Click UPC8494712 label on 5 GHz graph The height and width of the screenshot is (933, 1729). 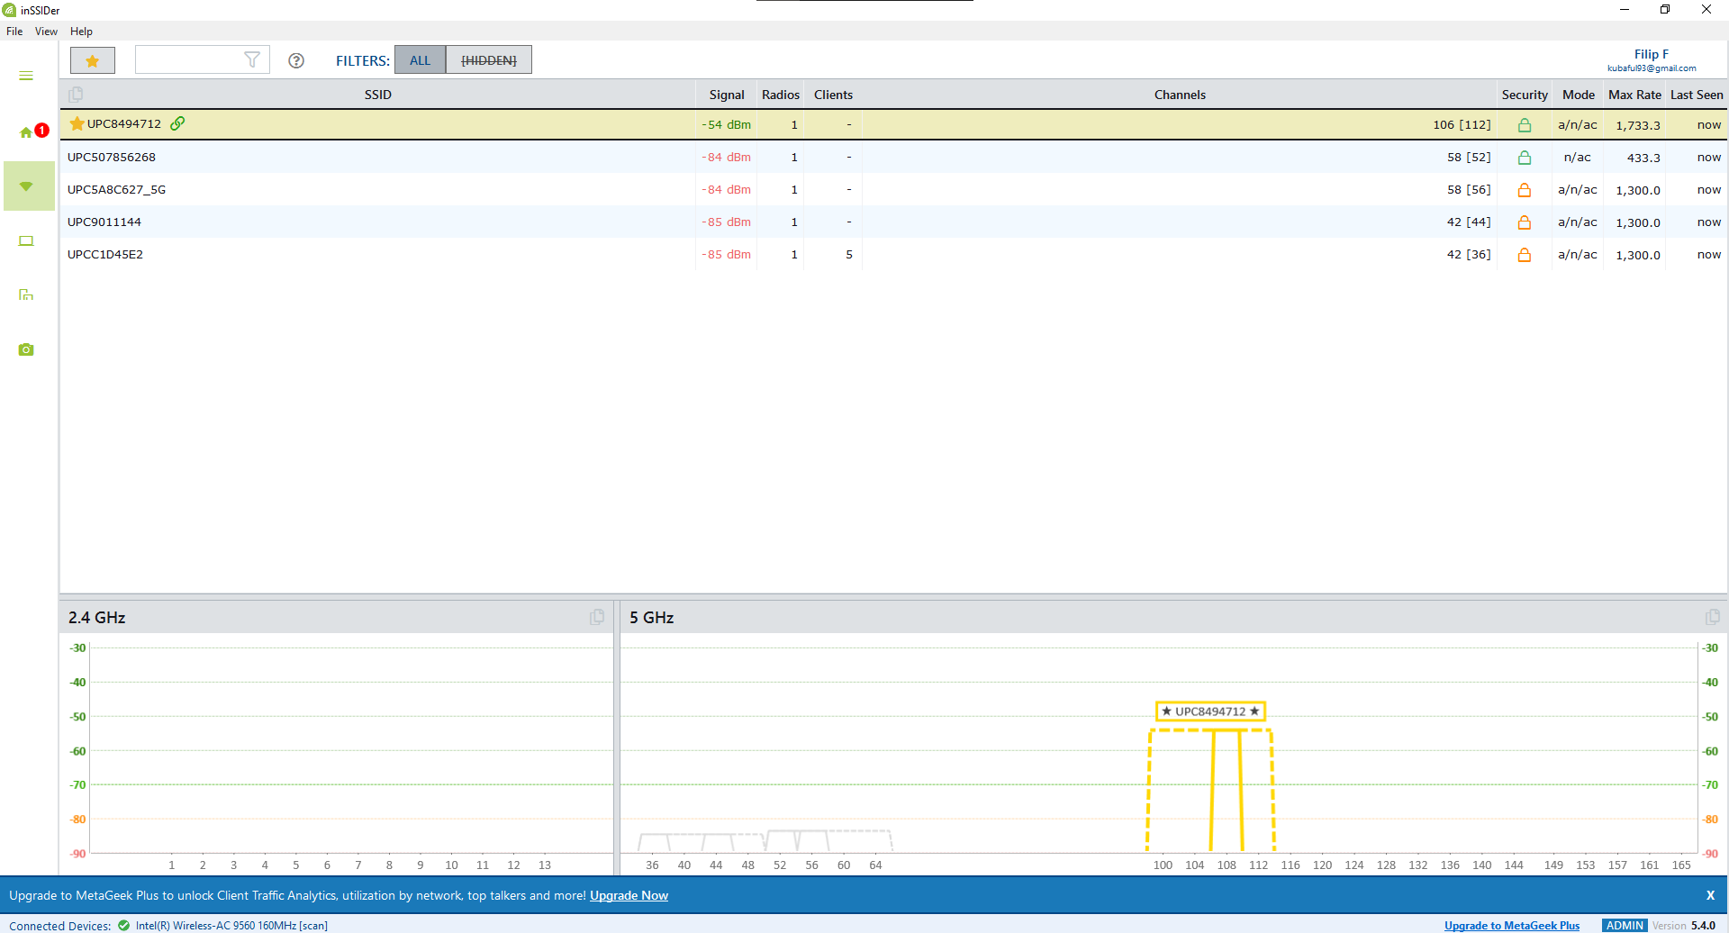[1210, 711]
